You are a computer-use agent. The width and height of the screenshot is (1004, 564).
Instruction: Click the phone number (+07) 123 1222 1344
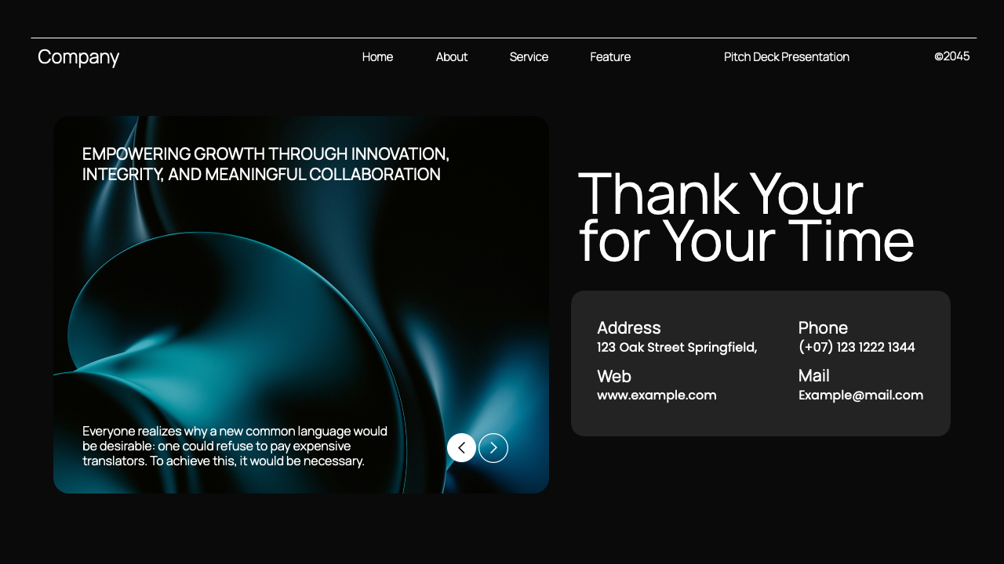tap(857, 347)
